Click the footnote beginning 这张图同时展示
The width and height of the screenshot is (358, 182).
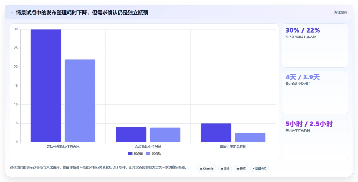pos(99,168)
